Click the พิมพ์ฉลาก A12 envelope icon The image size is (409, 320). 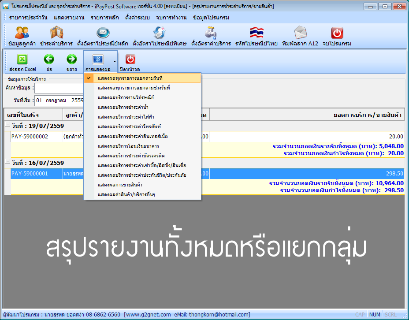coord(300,33)
